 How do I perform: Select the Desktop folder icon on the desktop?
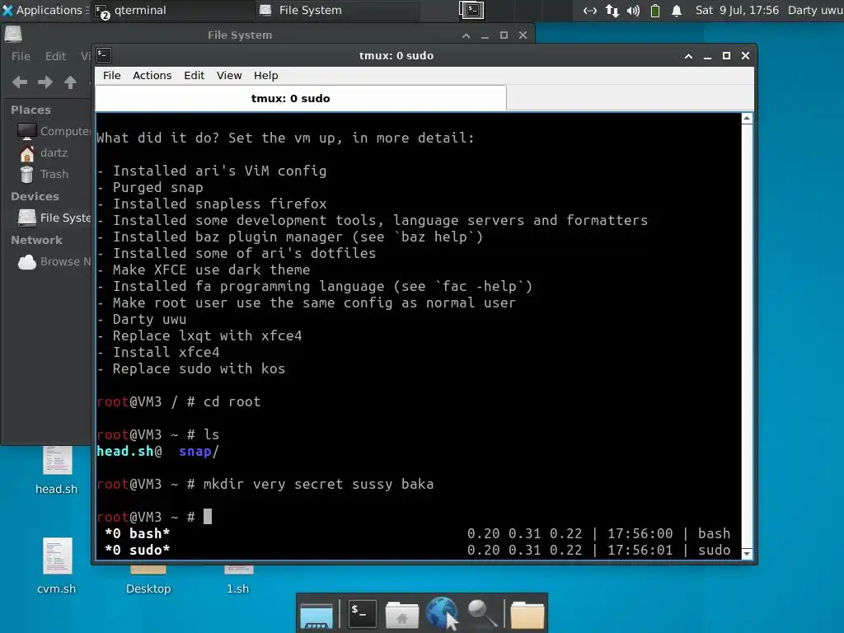coord(148,579)
